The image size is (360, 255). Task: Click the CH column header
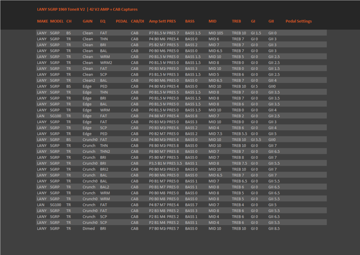coord(69,21)
